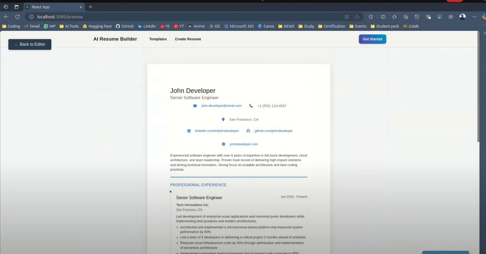Open the Hugging Face bookmark

tap(97, 27)
